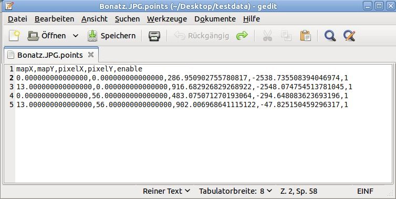Open the Werkzeuge menu
The width and height of the screenshot is (396, 199).
click(x=167, y=19)
